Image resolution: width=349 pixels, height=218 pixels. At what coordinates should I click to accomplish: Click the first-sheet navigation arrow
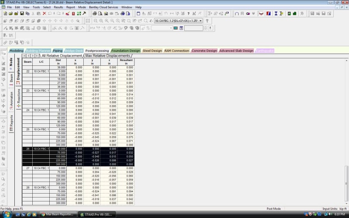click(24, 56)
